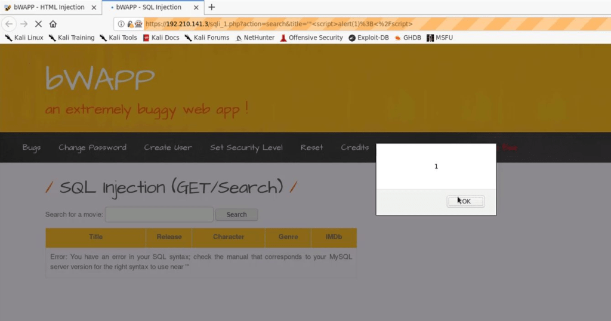Click the movie search text field

click(x=159, y=215)
